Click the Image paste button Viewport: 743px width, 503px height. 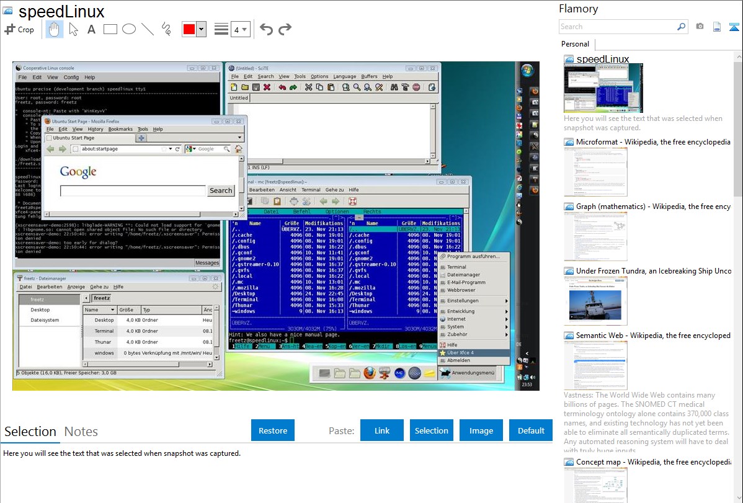click(x=481, y=430)
